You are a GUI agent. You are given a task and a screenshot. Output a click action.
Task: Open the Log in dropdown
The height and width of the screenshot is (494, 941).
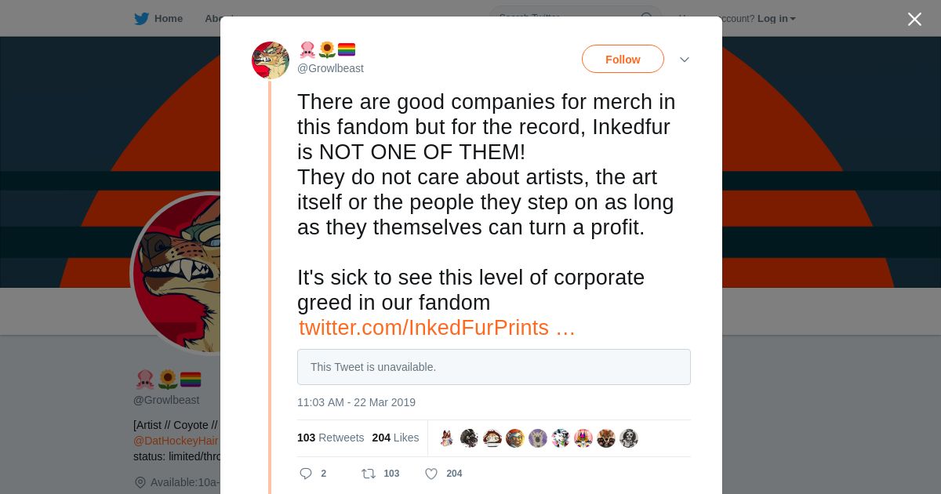pyautogui.click(x=776, y=19)
